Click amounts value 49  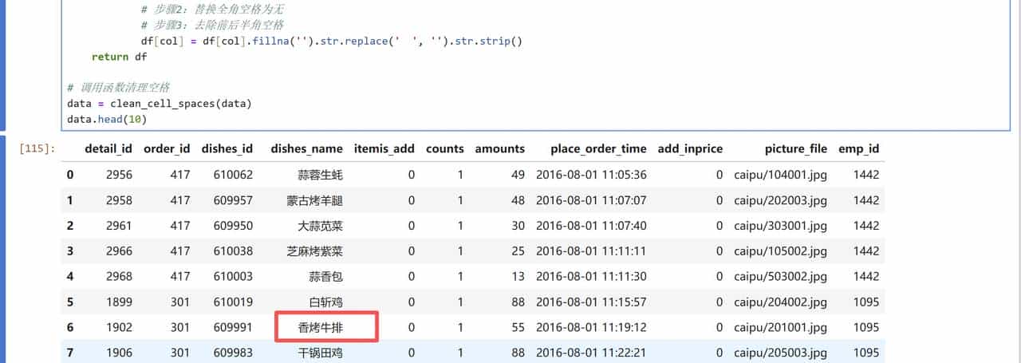518,175
